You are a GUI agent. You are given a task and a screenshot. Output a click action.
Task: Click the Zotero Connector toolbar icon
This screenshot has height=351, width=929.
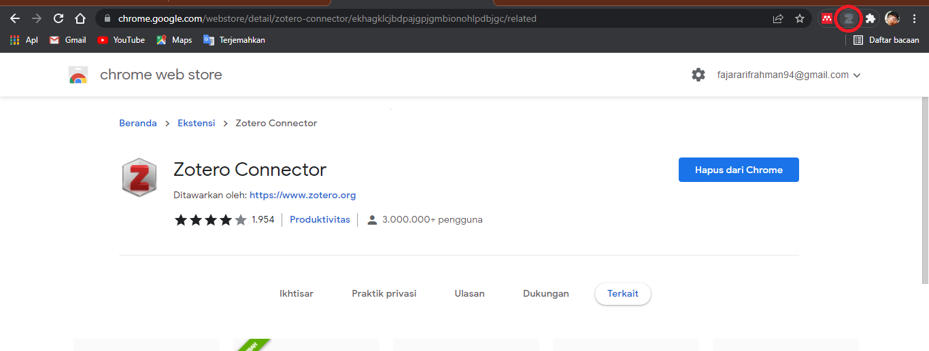(x=848, y=18)
